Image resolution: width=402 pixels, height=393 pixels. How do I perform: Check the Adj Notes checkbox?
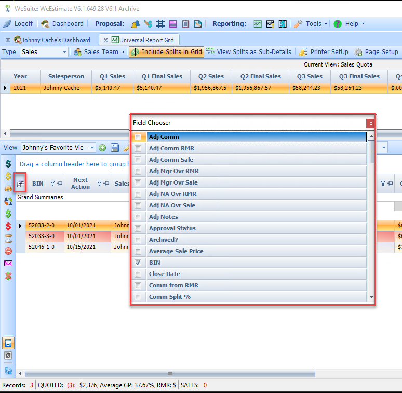[x=138, y=217]
